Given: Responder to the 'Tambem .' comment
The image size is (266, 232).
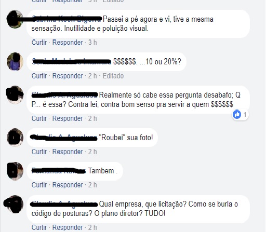Looking at the screenshot, I should [x=68, y=185].
